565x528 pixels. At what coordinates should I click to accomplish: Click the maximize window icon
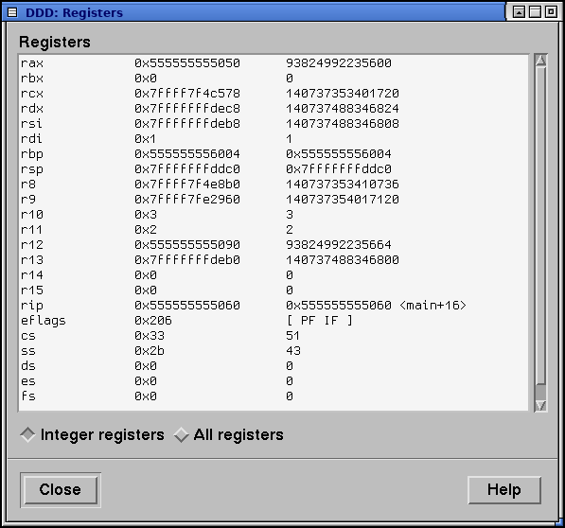(535, 12)
